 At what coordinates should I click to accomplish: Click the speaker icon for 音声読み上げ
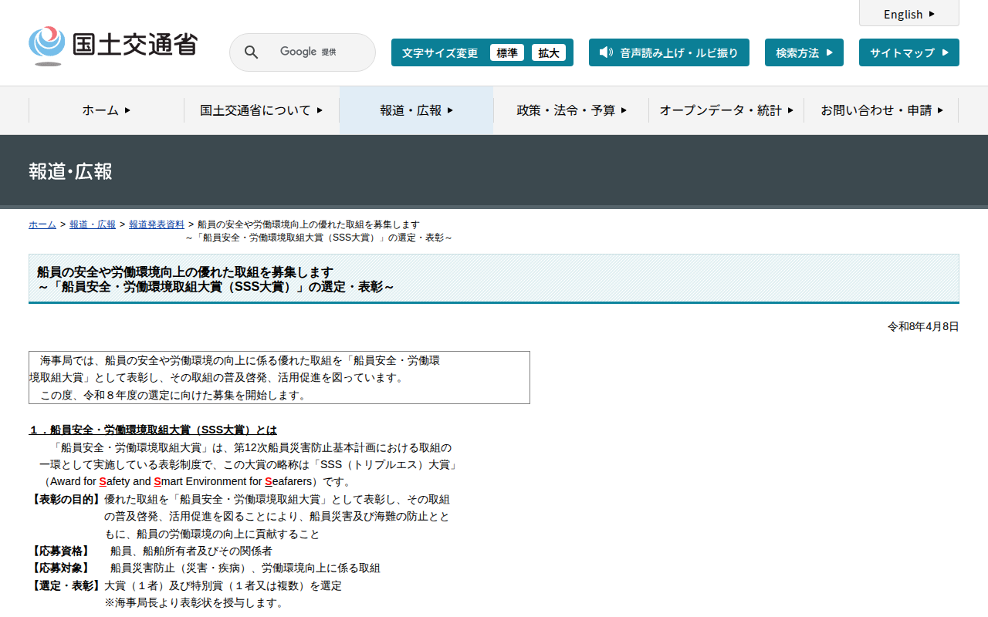(606, 52)
